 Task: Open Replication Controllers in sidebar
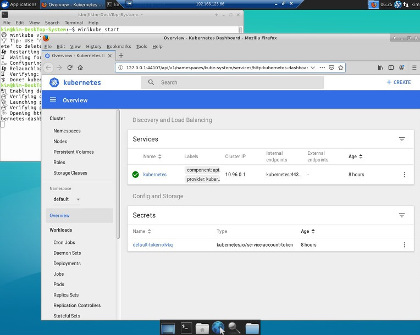tap(77, 305)
